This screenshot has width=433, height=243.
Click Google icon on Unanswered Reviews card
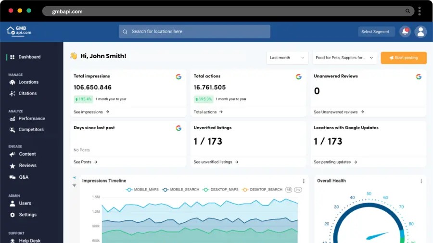click(419, 77)
